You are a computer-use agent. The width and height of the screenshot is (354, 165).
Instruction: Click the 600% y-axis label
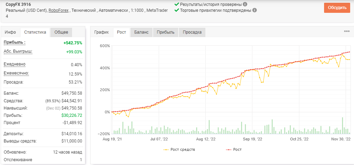[x=104, y=46]
